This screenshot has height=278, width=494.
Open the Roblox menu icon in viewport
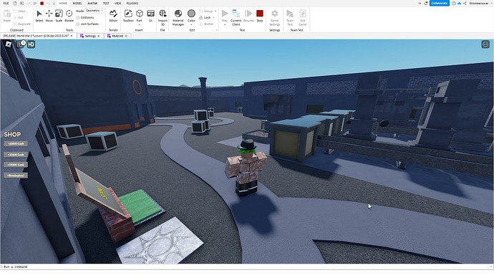9,44
